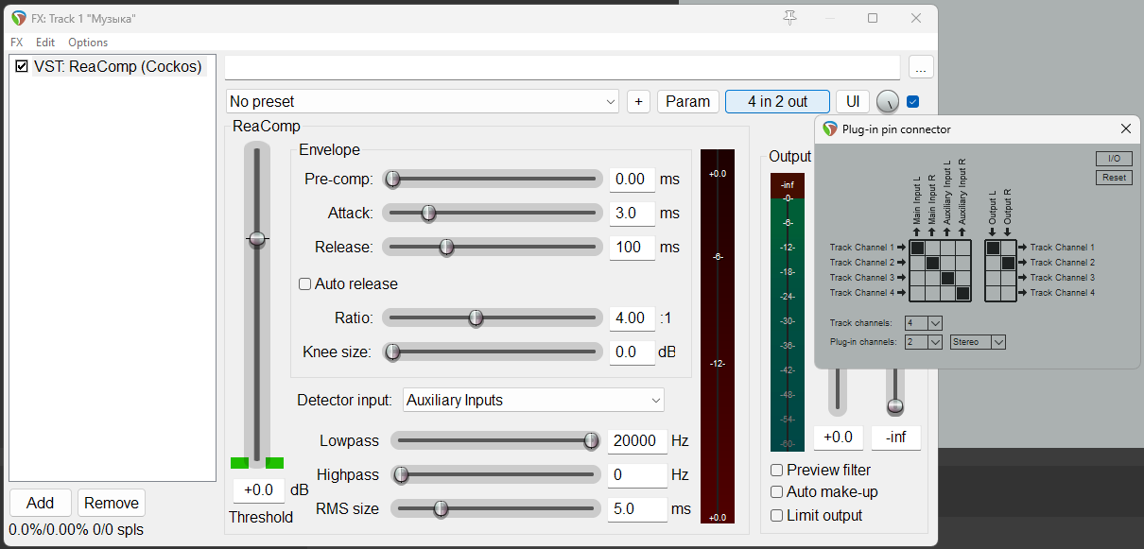Open the Options menu
The image size is (1144, 549).
pyautogui.click(x=88, y=43)
